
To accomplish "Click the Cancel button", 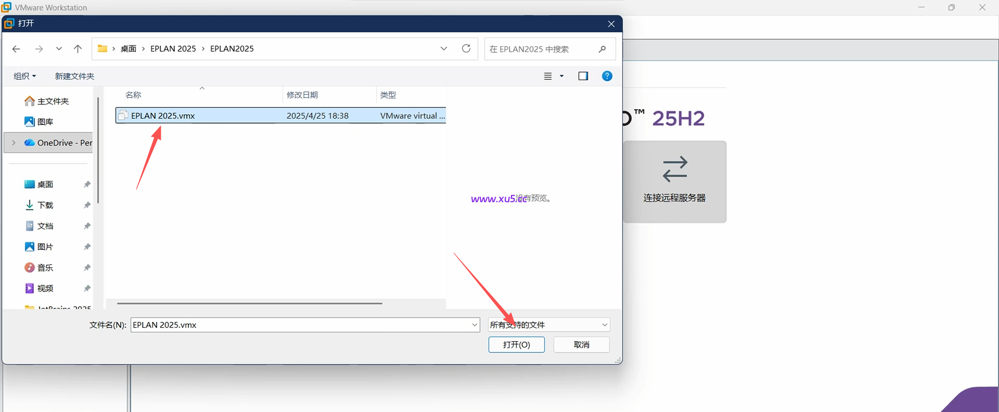I will tap(581, 344).
